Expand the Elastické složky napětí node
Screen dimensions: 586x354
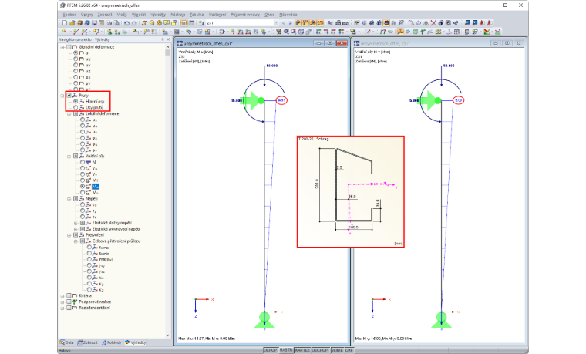click(x=76, y=223)
